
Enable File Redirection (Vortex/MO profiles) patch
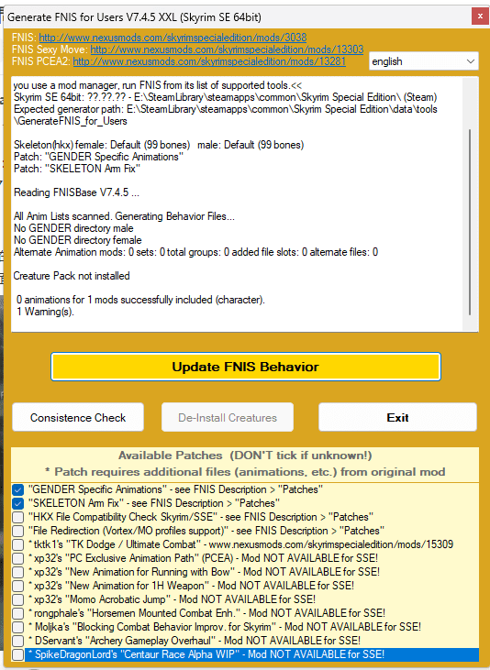pyautogui.click(x=18, y=531)
